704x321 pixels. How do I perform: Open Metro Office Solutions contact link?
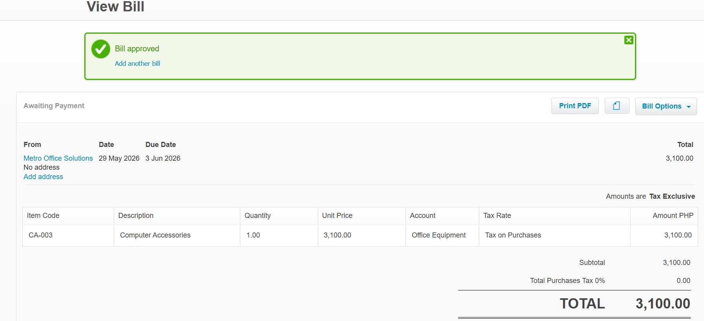pyautogui.click(x=58, y=158)
